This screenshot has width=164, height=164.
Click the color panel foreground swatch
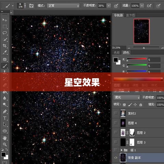coord(115,60)
